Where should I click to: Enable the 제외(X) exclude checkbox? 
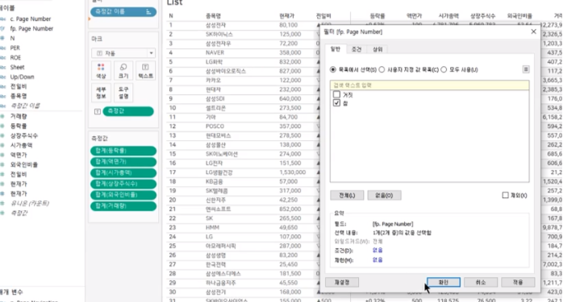pyautogui.click(x=505, y=195)
